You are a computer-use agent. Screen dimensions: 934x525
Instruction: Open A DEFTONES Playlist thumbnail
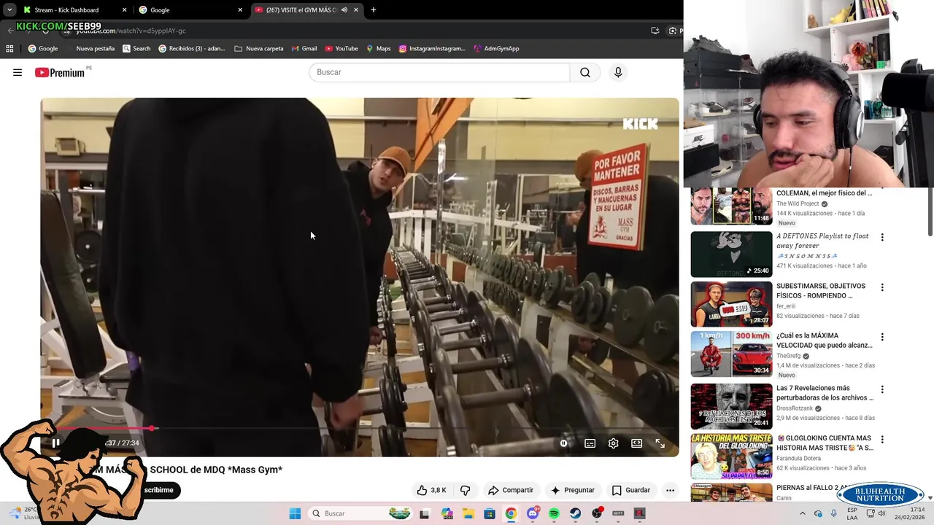point(731,254)
